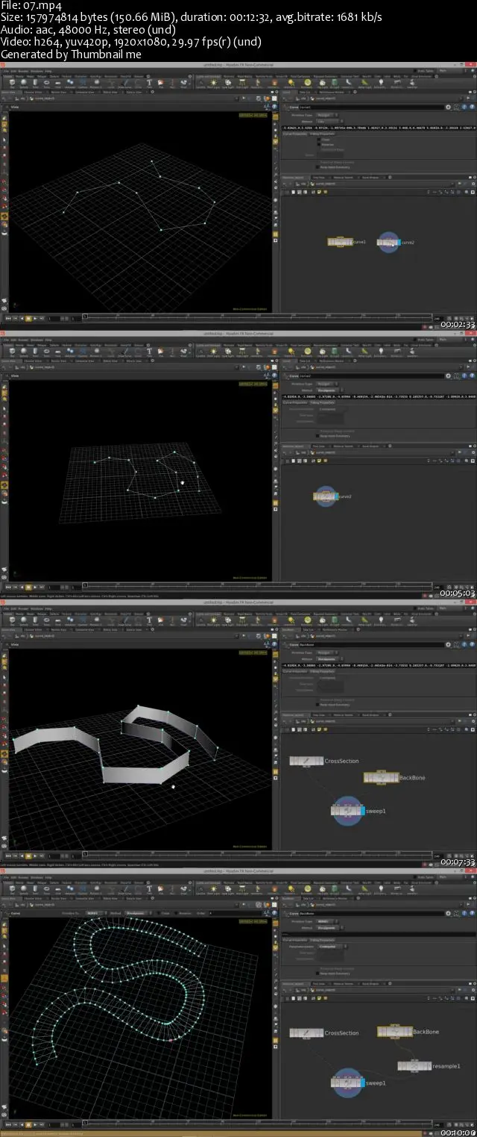This screenshot has height=1137, width=477.
Task: Toggle sweep1 blue display flag in 00:10:00 frame
Action: (x=361, y=1083)
